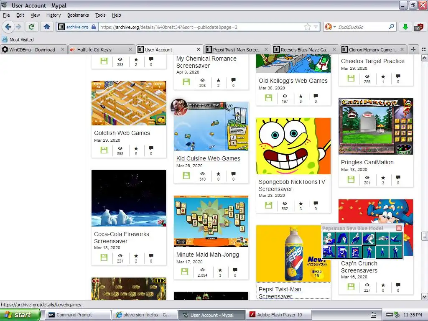Switch to Adobe Flash Player 10 taskbar item
Viewport: 428px width, 321px height.
[278, 315]
